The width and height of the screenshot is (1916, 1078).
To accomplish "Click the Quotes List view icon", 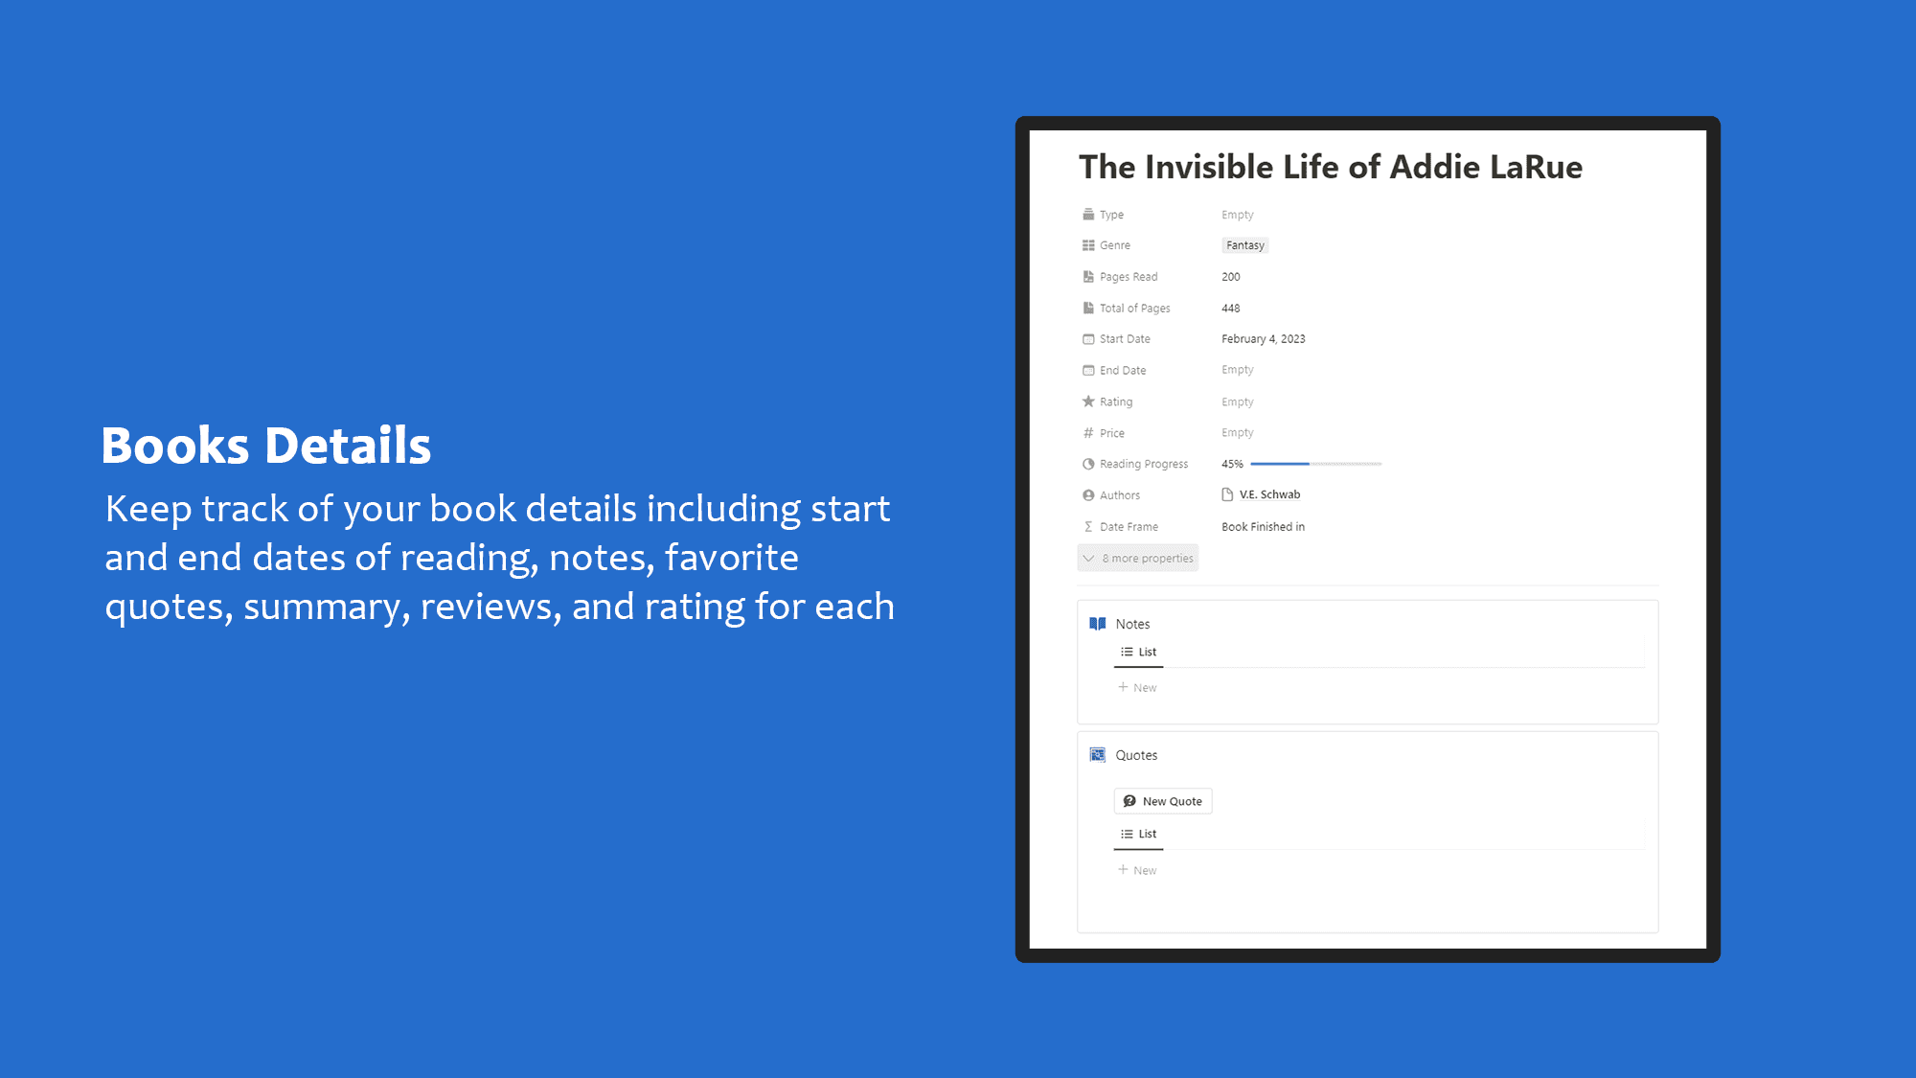I will pyautogui.click(x=1127, y=834).
